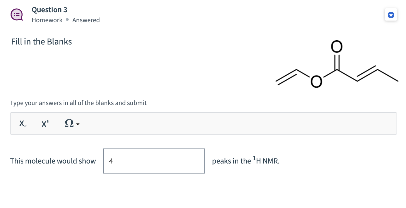Click the Homework label
The image size is (406, 208).
coord(47,20)
